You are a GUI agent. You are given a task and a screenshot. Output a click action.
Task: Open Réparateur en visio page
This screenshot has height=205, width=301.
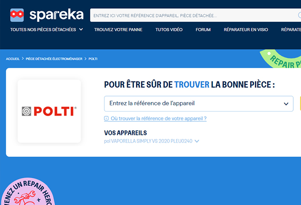pyautogui.click(x=246, y=30)
